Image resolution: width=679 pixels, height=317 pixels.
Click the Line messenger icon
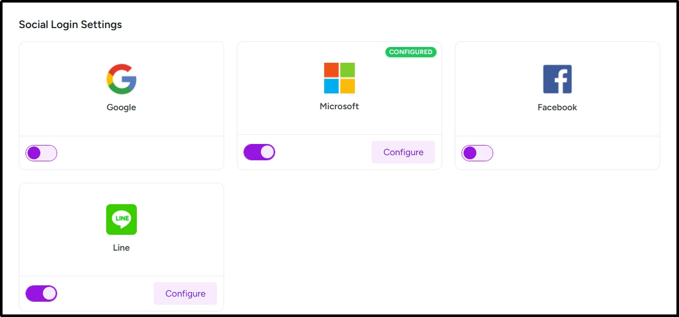pos(122,220)
